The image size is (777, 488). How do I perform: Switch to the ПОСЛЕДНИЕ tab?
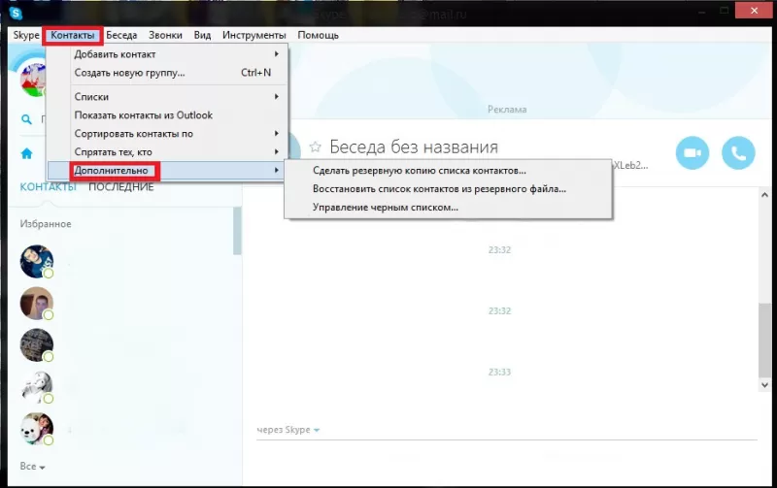point(120,187)
